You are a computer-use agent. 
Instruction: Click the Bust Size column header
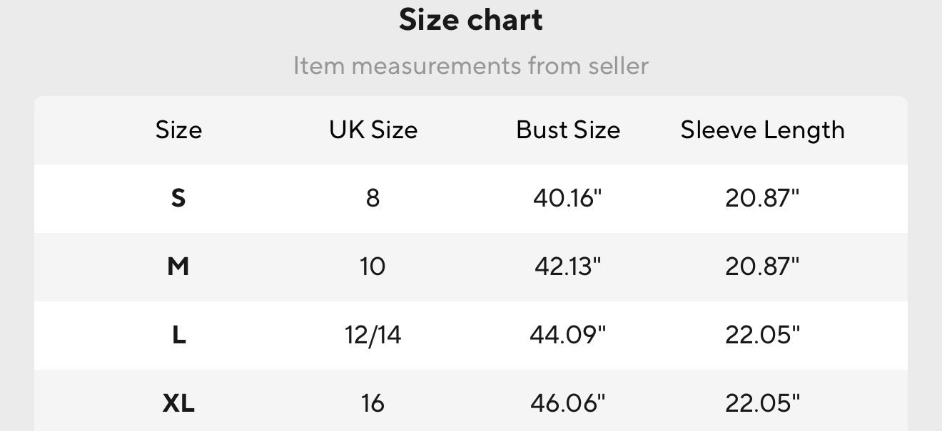[568, 130]
